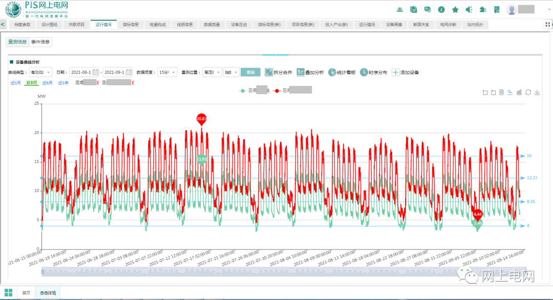The image size is (553, 300).
Task: Open calendar icon for start date 2021-06-1
Action: coord(95,72)
